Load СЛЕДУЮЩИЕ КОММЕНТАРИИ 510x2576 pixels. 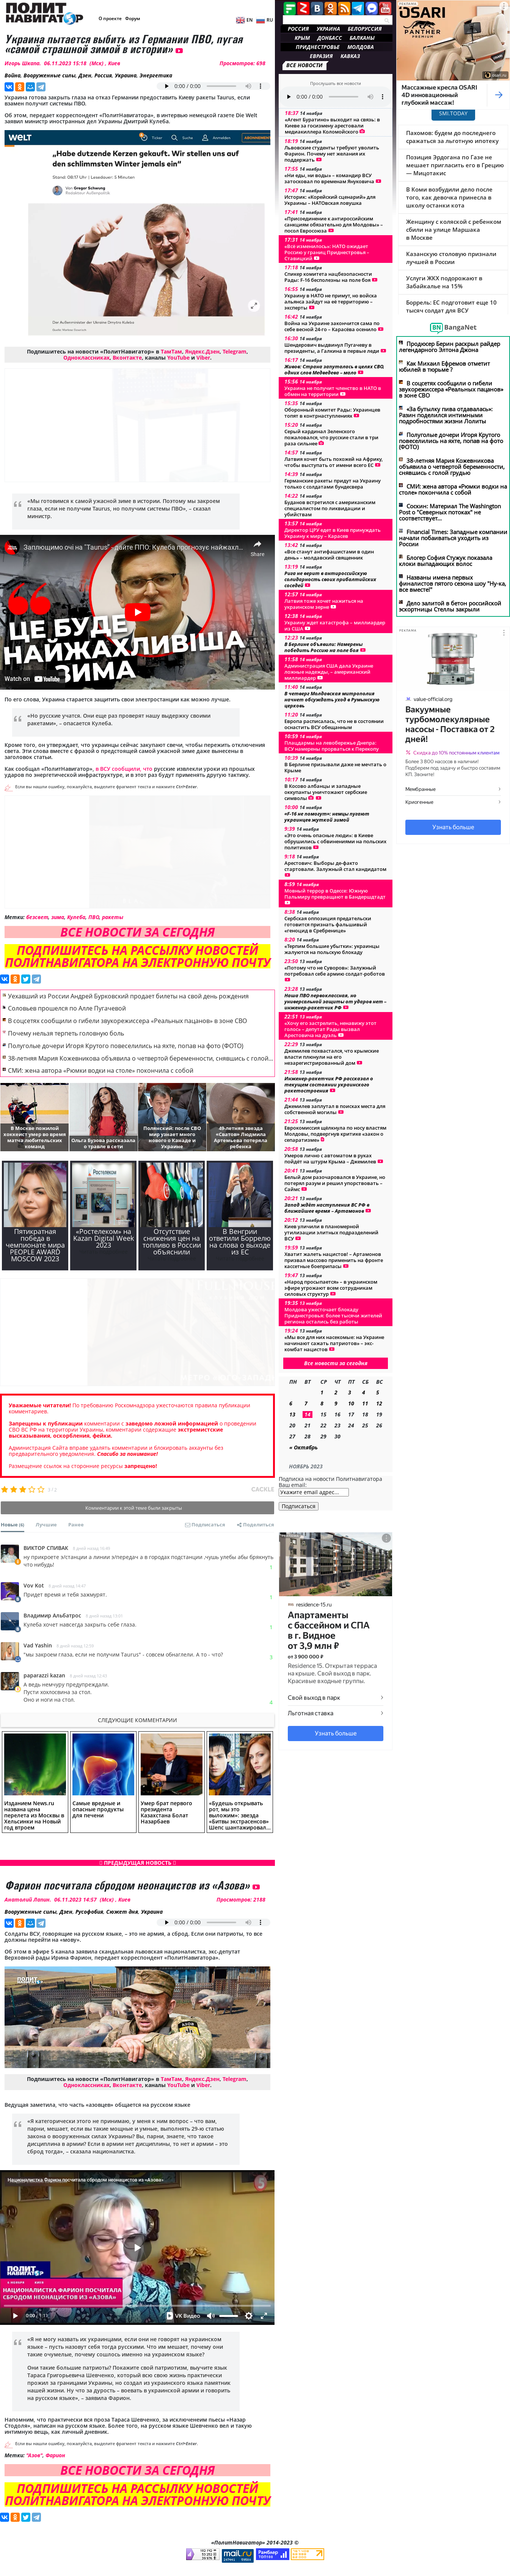[137, 1720]
